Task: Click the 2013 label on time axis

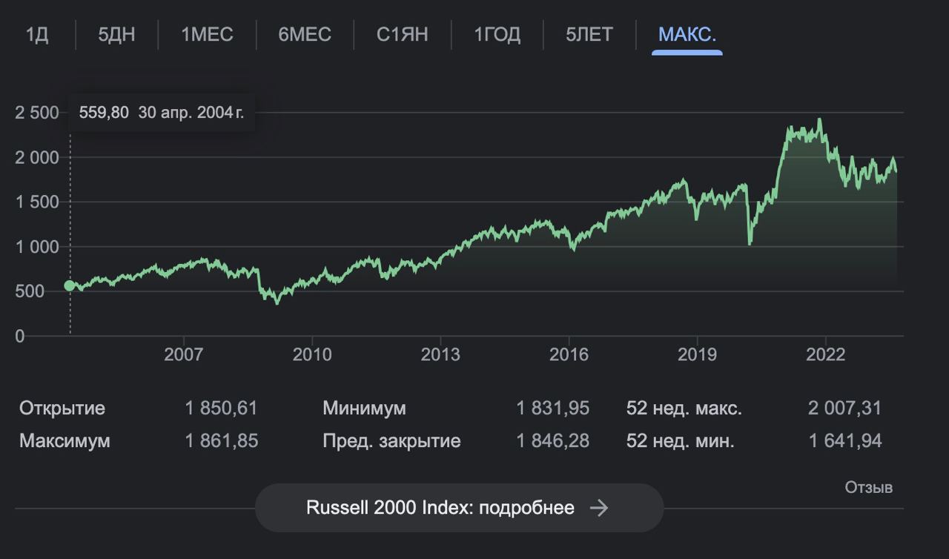Action: [440, 354]
